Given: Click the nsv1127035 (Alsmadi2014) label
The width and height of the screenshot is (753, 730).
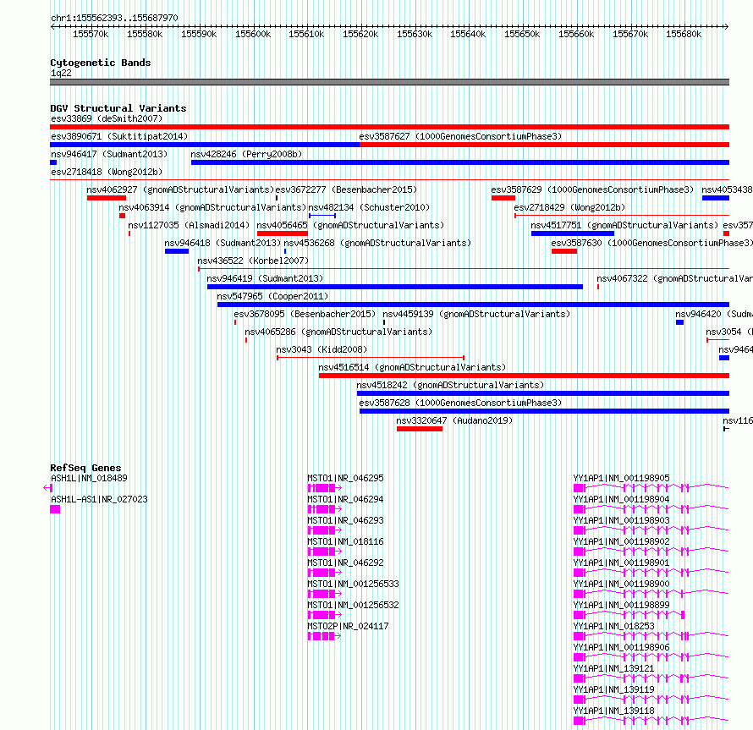Looking at the screenshot, I should [x=189, y=225].
